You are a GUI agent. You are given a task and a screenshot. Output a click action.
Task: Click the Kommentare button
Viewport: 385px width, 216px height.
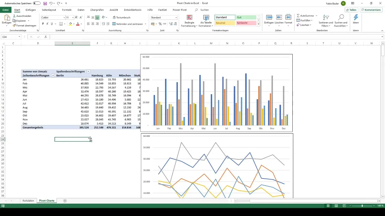pos(371,10)
